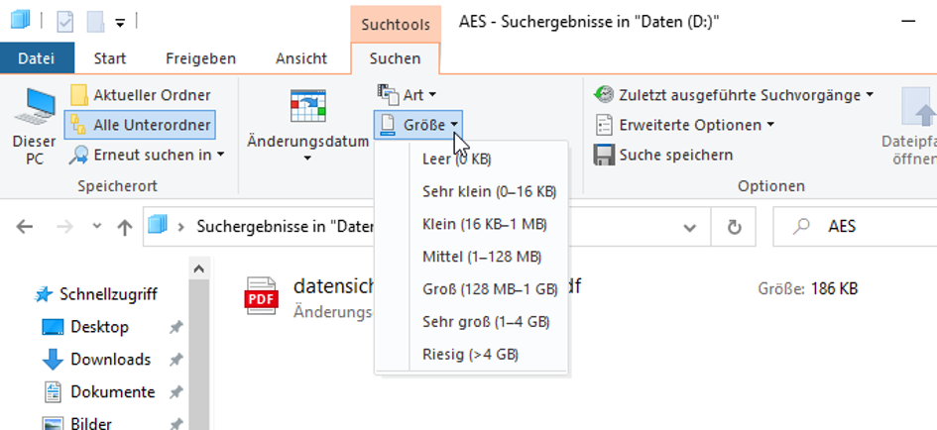Open the address bar history dropdown chevron
The height and width of the screenshot is (430, 937).
pos(690,227)
